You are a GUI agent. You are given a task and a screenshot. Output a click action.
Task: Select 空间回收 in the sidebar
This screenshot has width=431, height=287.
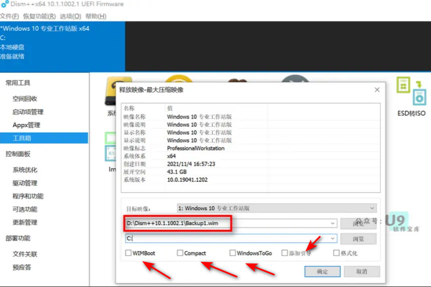coord(25,99)
